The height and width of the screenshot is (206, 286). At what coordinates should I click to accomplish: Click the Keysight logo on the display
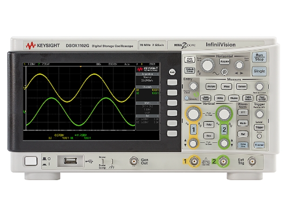(147, 69)
